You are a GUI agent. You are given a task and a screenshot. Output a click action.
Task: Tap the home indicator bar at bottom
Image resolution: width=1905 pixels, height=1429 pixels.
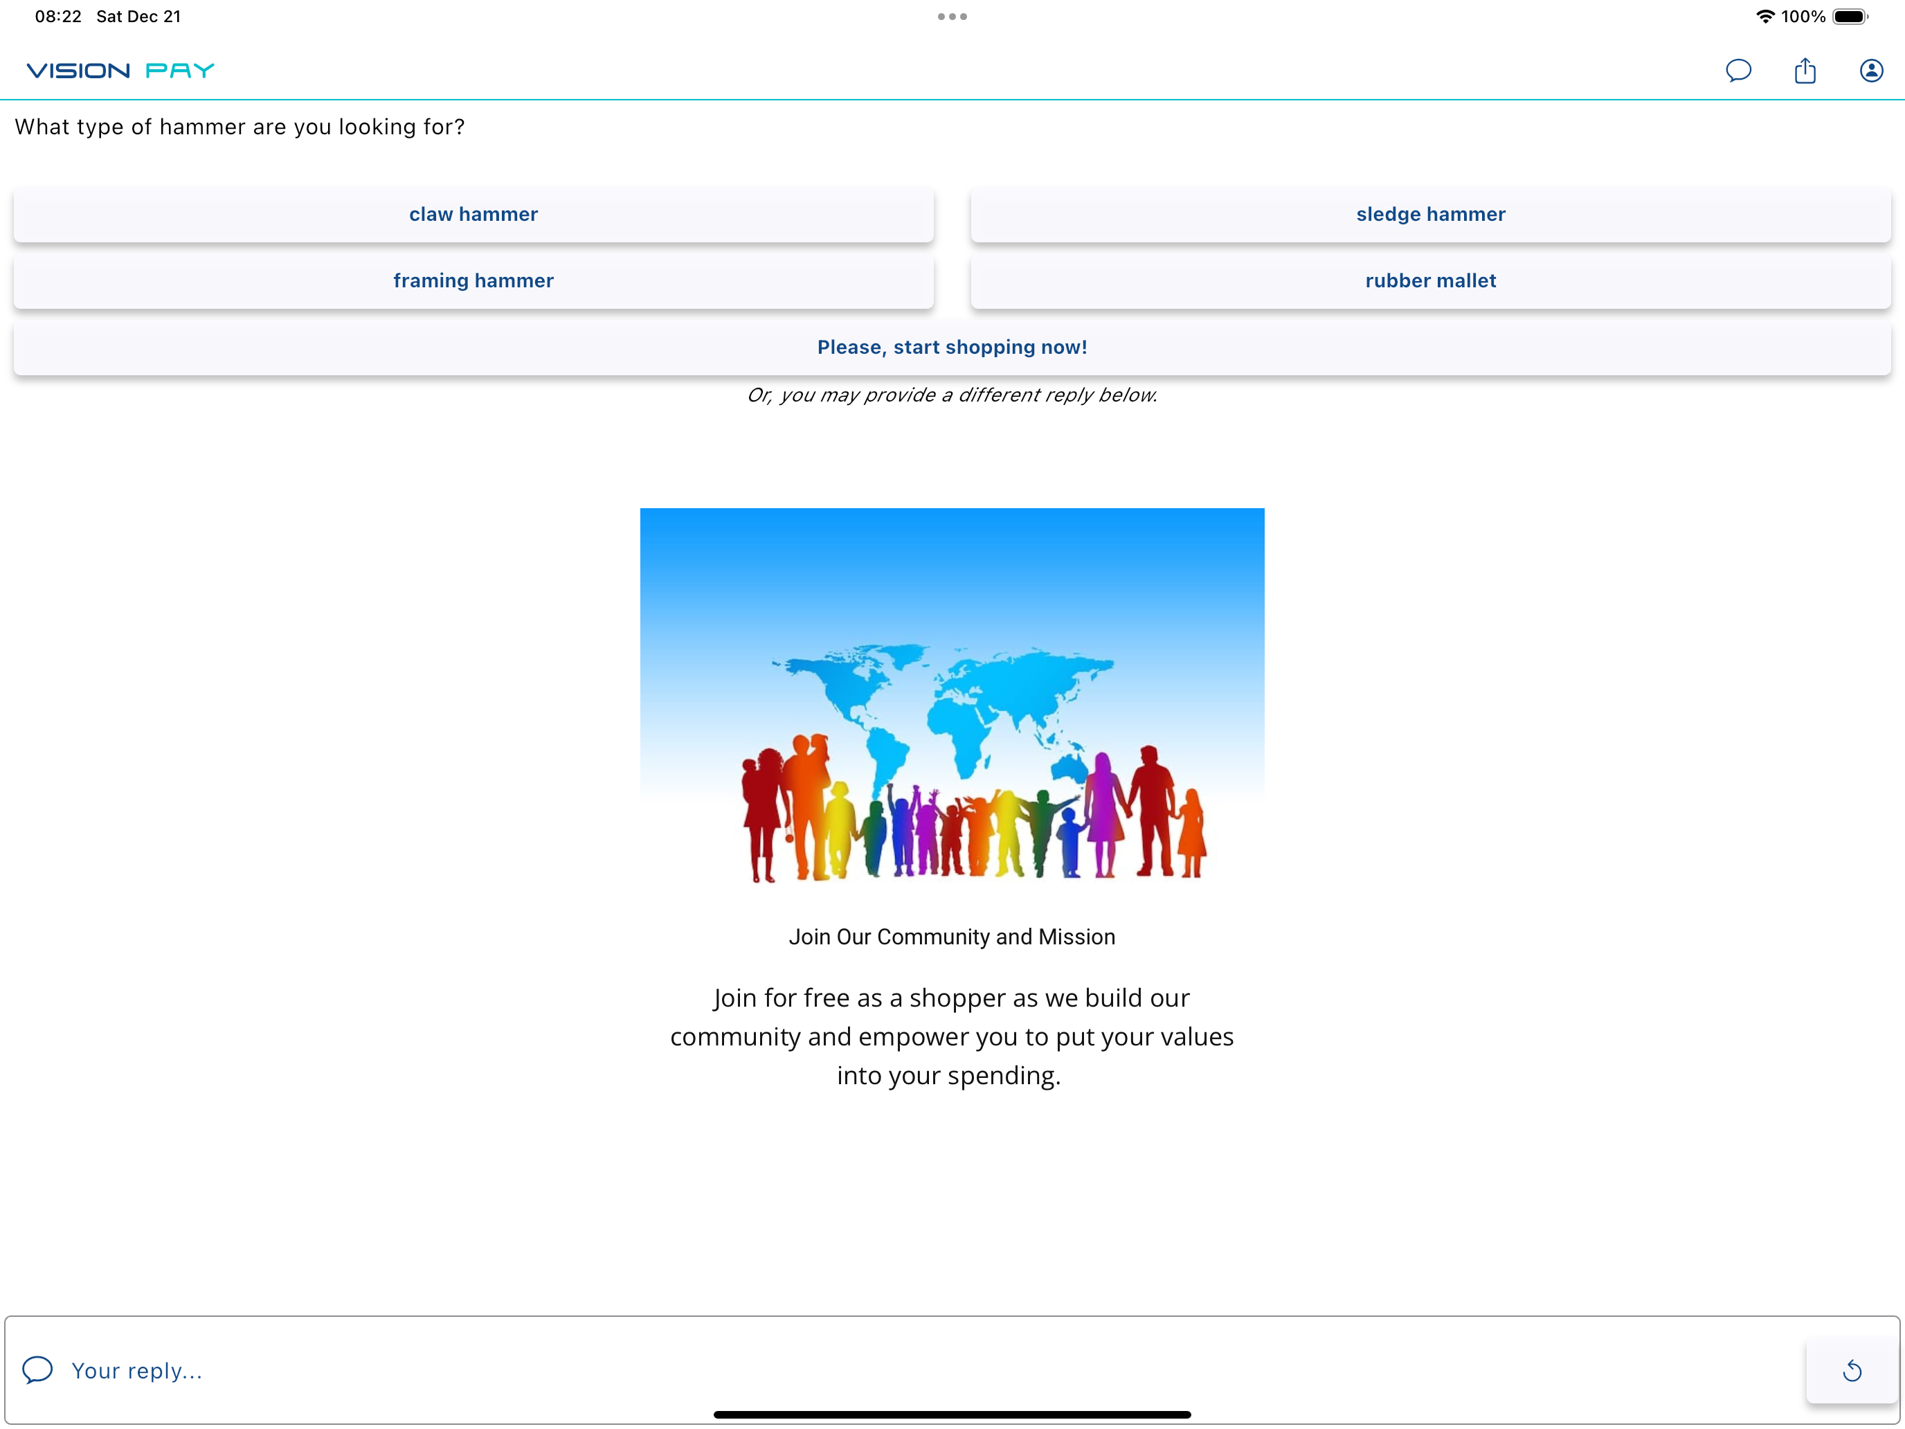952,1414
